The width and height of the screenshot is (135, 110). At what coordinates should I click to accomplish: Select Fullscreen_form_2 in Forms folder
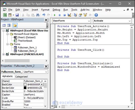pos(27,51)
